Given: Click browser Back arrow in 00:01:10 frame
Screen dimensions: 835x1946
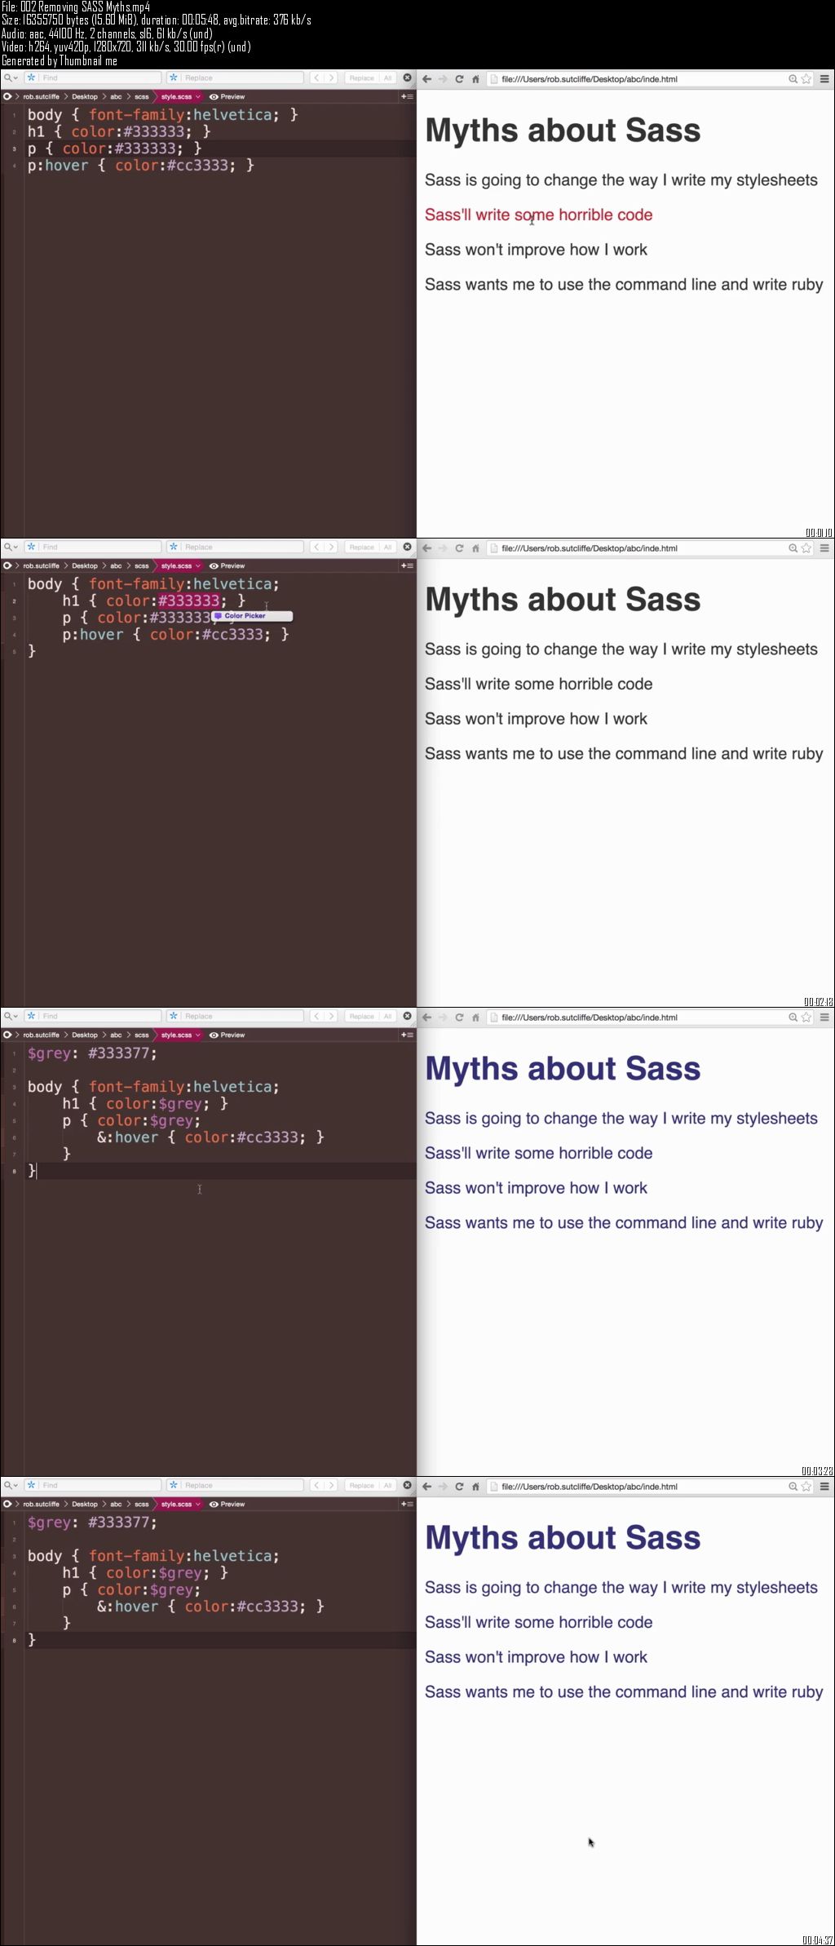Looking at the screenshot, I should (x=426, y=79).
